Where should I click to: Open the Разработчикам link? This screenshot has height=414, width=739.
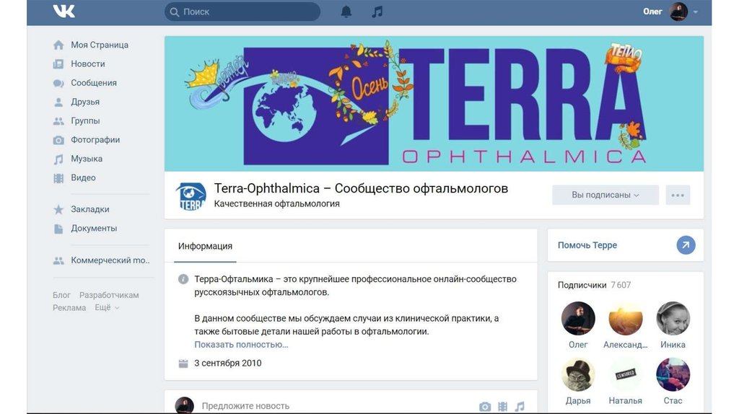click(109, 295)
